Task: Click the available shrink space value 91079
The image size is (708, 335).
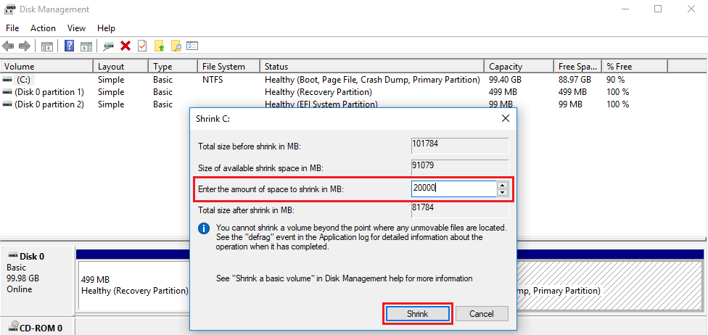Action: point(460,167)
